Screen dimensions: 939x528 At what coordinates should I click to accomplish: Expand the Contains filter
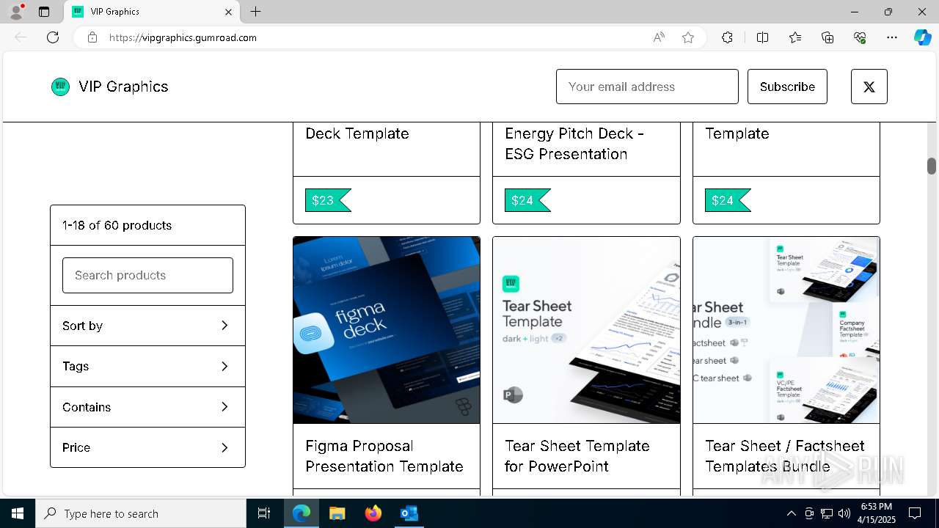(x=147, y=407)
